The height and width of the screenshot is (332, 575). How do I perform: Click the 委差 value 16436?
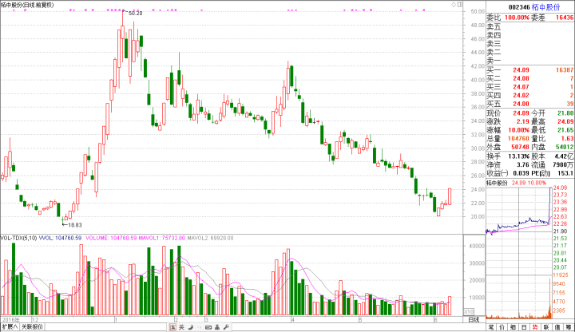coord(565,18)
